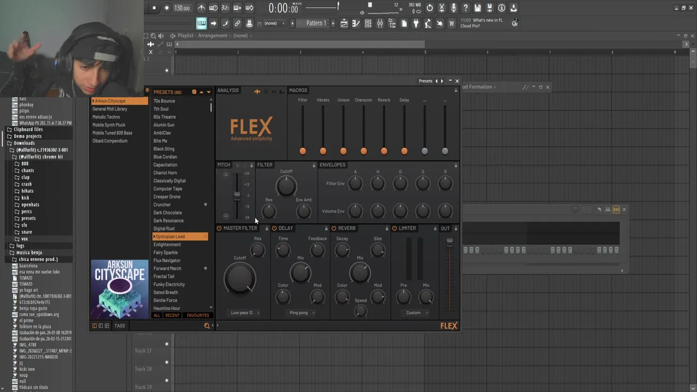Open the TAGS filter button

(x=120, y=326)
